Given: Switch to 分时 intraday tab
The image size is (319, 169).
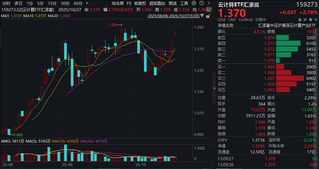Looking at the screenshot, I should pos(6,4).
